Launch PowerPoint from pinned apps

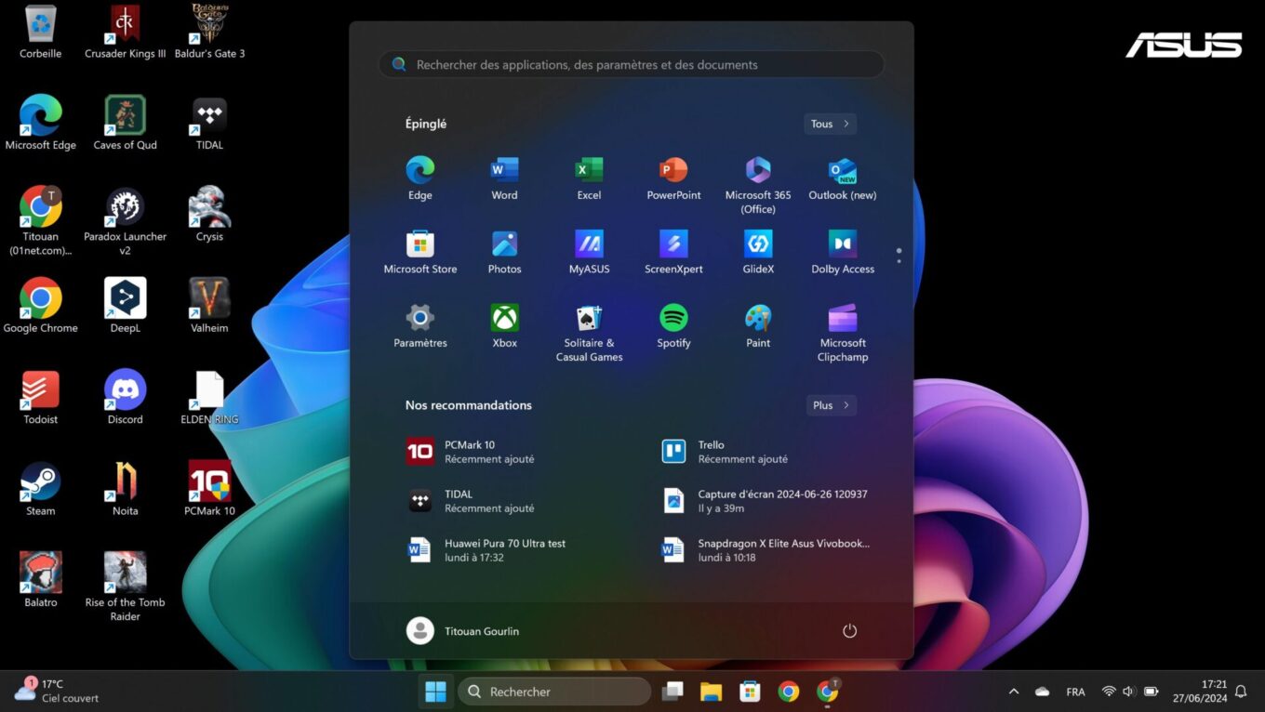pos(673,178)
